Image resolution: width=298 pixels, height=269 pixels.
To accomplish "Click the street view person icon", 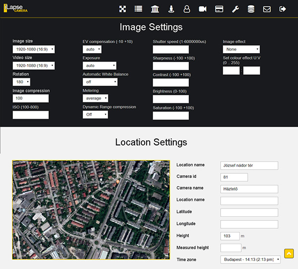I will point(171,9).
